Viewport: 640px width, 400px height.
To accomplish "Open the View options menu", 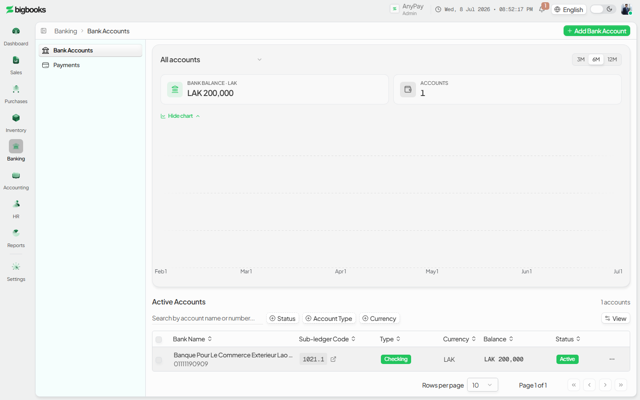I will tap(616, 318).
